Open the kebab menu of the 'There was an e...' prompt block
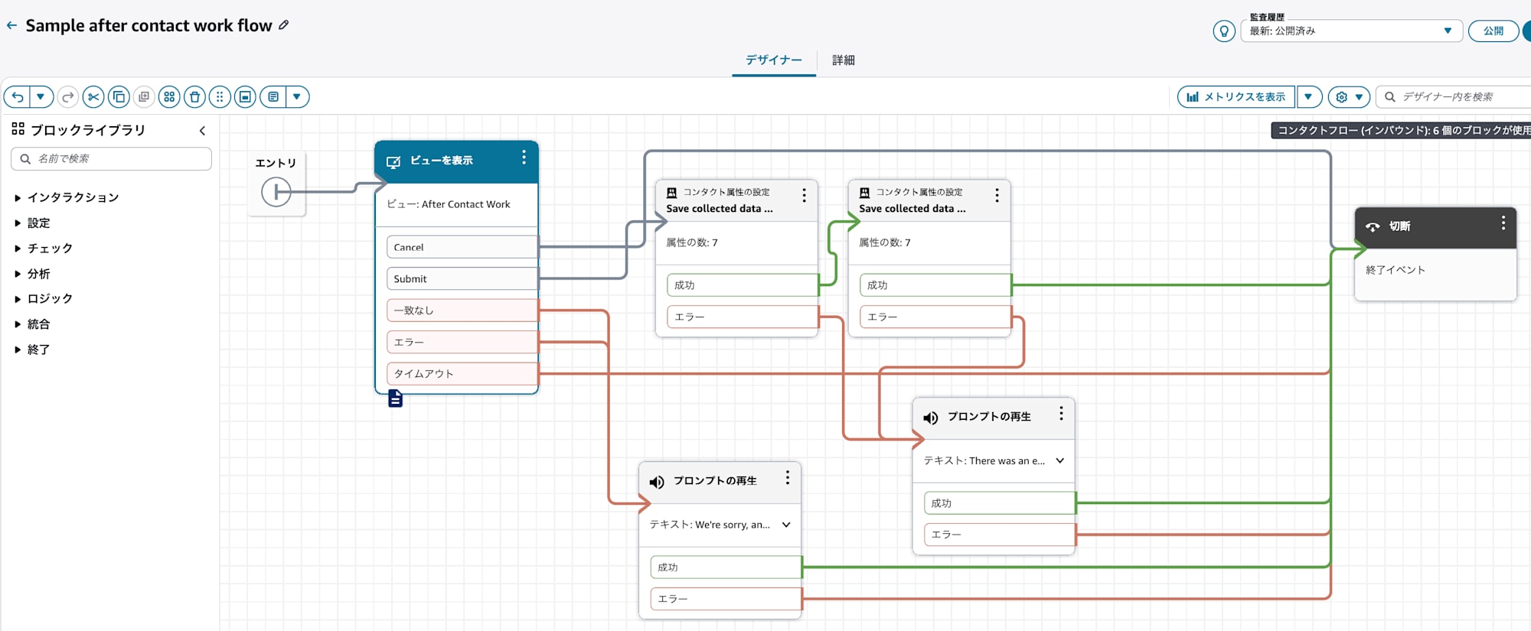This screenshot has width=1531, height=631. click(x=1061, y=413)
